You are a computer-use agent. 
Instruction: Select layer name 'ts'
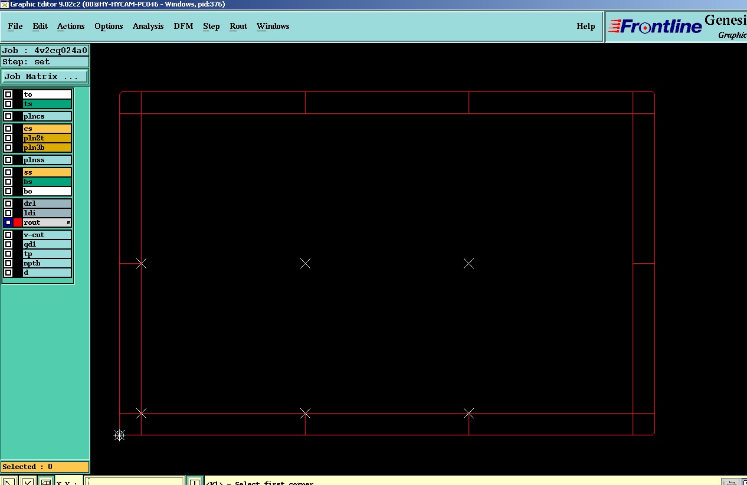(47, 104)
